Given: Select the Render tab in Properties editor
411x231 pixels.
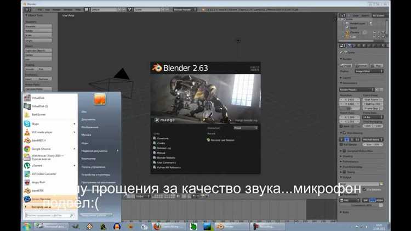Looking at the screenshot, I should tap(349, 46).
